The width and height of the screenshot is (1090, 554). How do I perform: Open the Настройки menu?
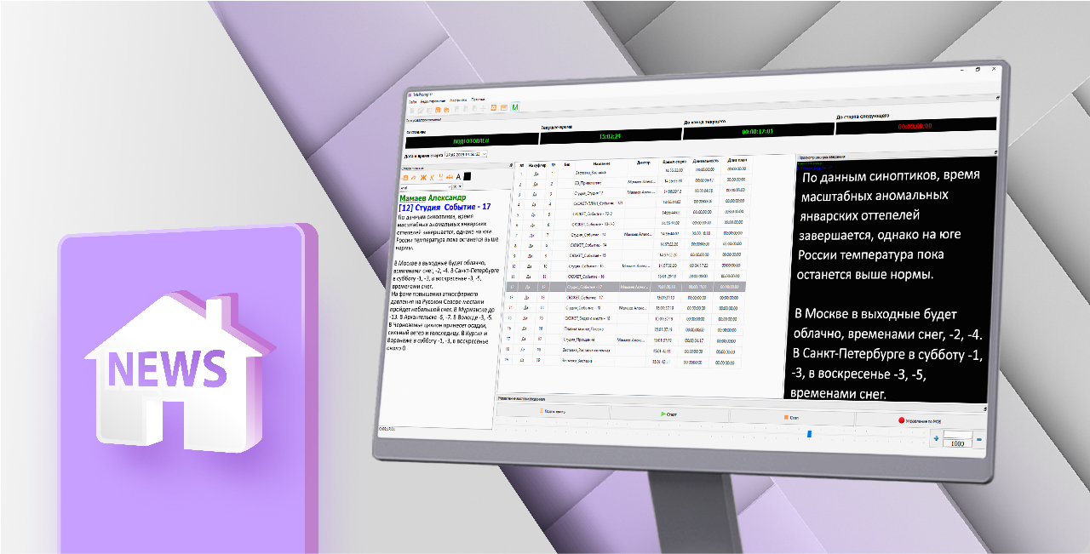[x=460, y=100]
